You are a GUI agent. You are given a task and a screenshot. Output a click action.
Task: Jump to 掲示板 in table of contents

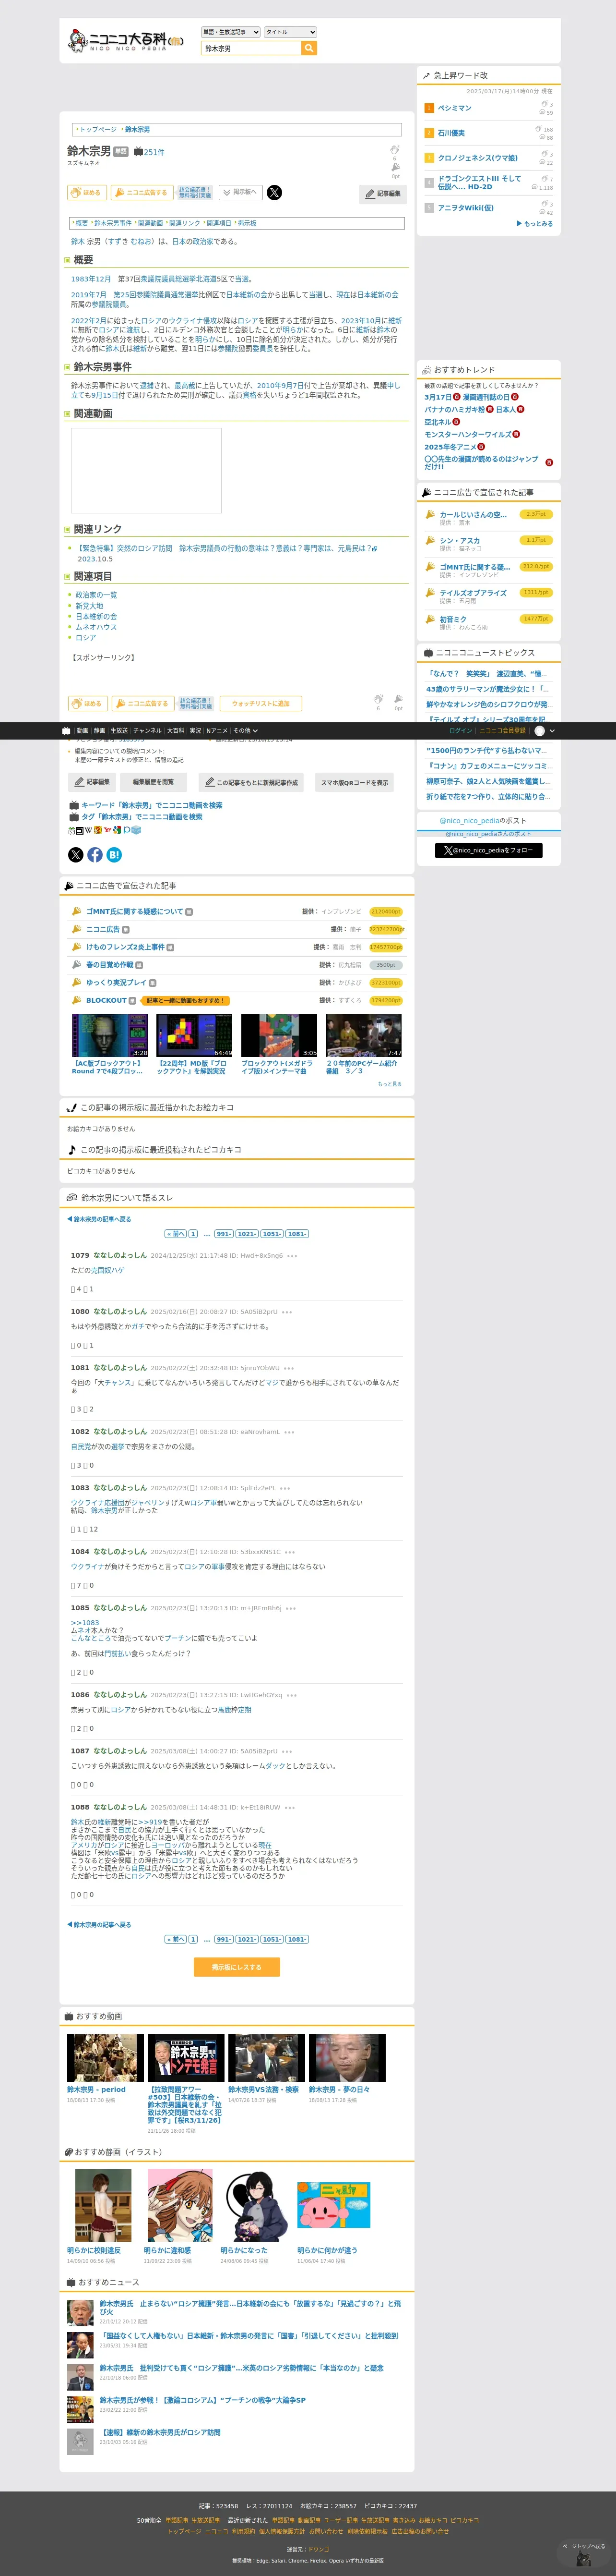247,223
